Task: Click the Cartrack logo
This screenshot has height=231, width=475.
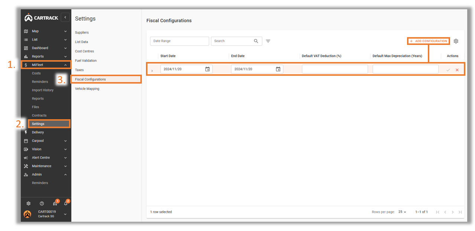Action: point(42,17)
